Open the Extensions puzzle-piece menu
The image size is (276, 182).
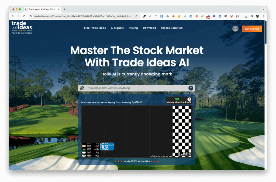click(237, 16)
